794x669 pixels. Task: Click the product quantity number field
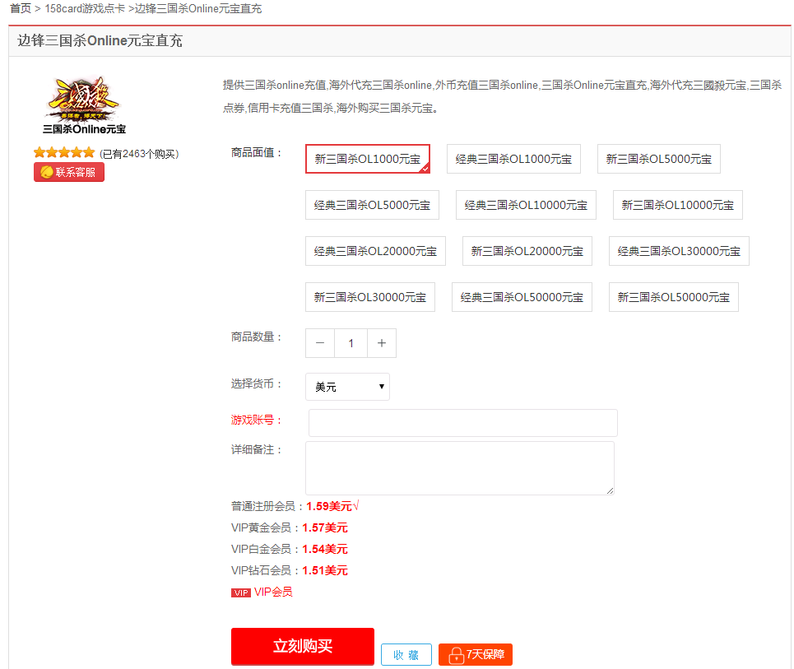pyautogui.click(x=351, y=343)
